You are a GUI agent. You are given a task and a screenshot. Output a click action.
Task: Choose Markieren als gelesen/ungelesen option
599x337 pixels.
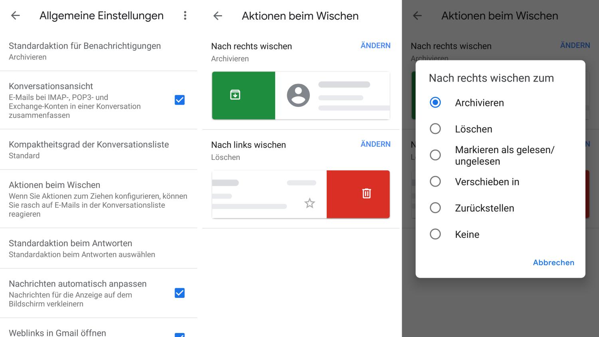point(435,155)
